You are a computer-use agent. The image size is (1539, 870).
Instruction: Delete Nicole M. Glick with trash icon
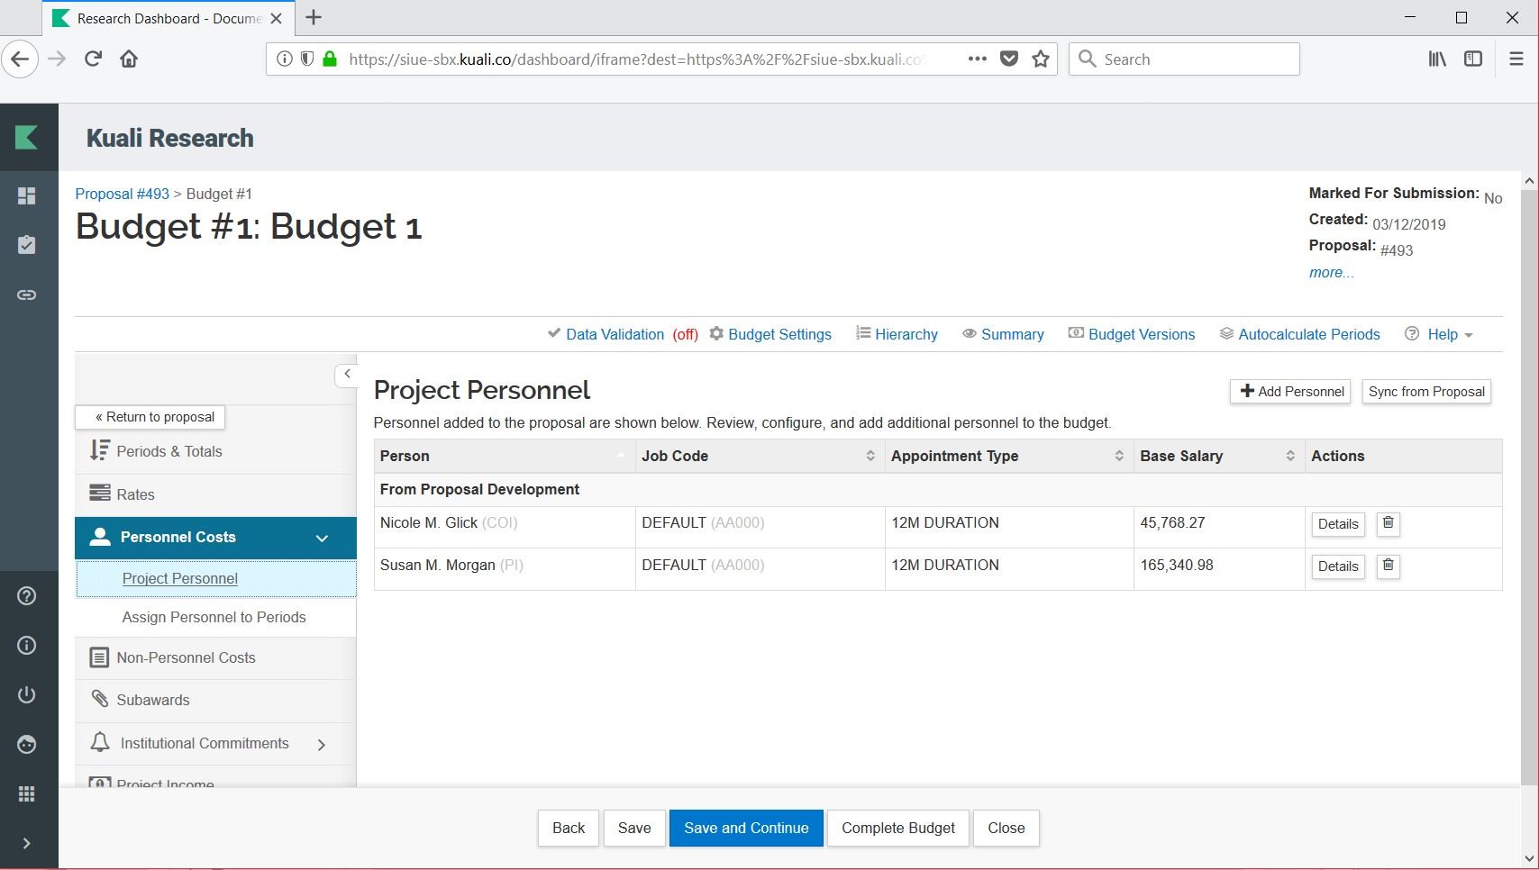(1388, 523)
